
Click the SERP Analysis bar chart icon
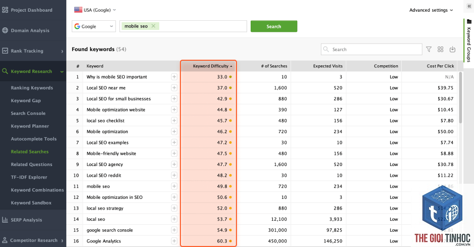(5, 220)
